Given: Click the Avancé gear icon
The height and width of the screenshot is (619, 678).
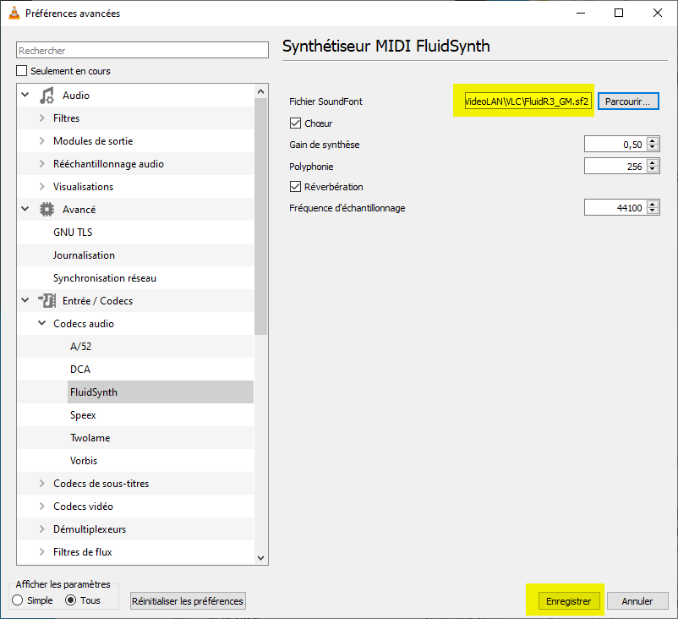Looking at the screenshot, I should click(x=46, y=210).
